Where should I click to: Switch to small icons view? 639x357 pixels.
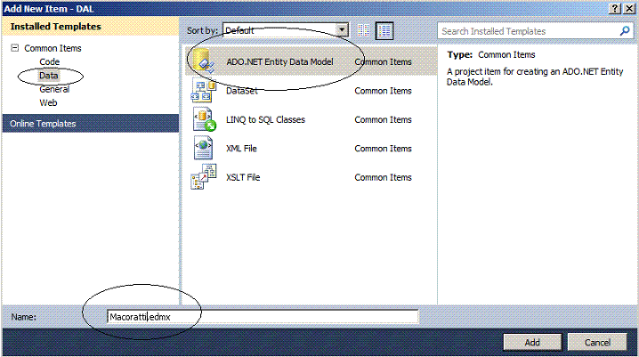pos(363,30)
